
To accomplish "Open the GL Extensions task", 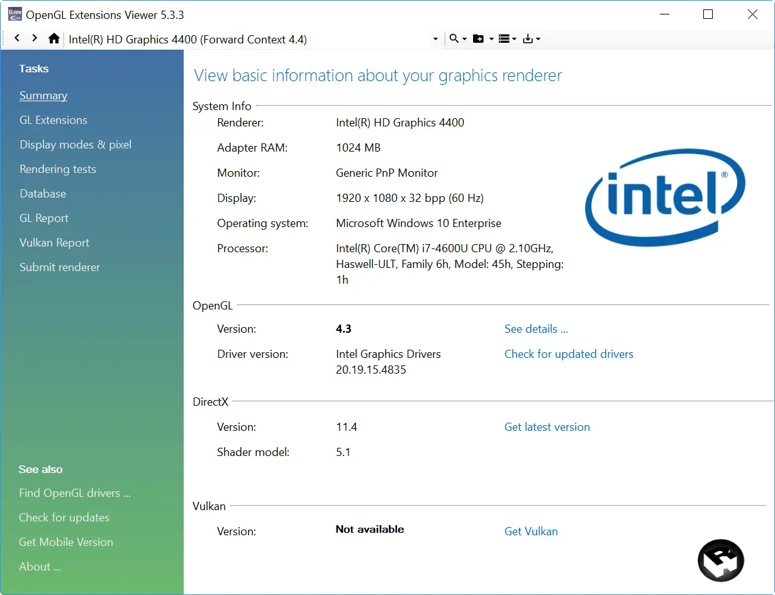I will (x=53, y=120).
